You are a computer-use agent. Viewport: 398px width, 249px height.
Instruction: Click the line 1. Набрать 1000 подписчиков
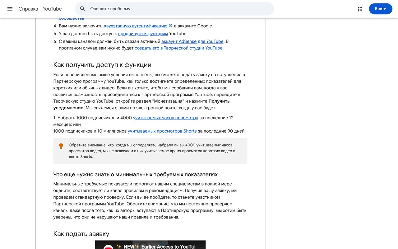tap(143, 121)
